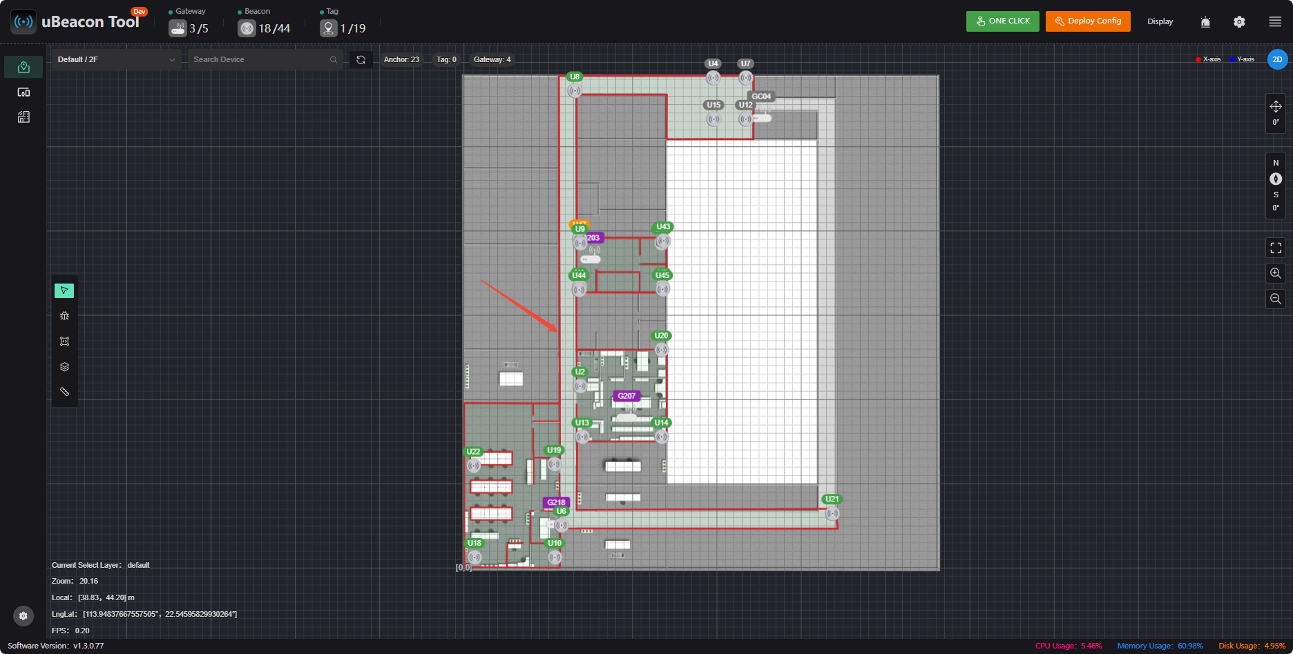Toggle the 2D view mode
Image resolution: width=1293 pixels, height=654 pixels.
point(1277,59)
